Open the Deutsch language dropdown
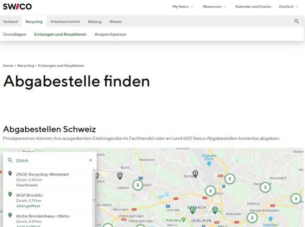 [288, 7]
